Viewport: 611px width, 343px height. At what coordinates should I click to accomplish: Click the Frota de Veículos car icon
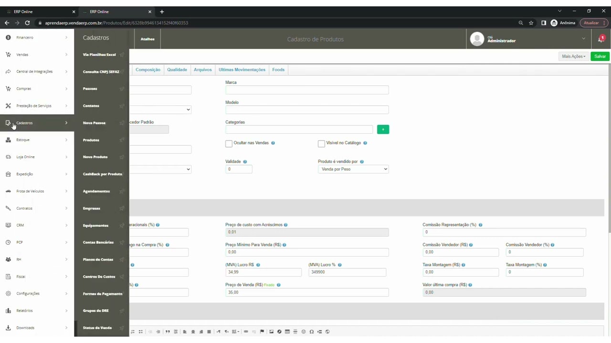pyautogui.click(x=8, y=191)
